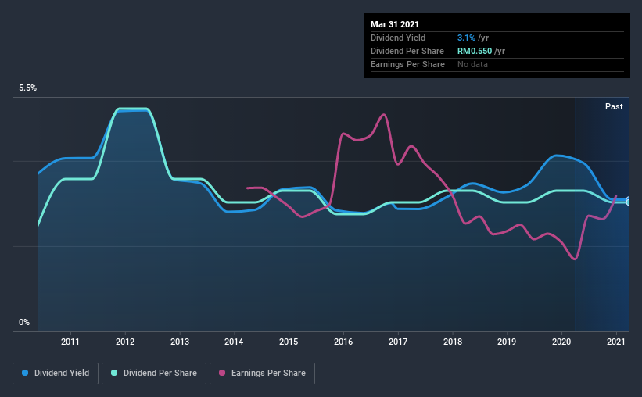Click the RM0.550 Dividend Per Share value
The height and width of the screenshot is (397, 642).
click(x=475, y=51)
